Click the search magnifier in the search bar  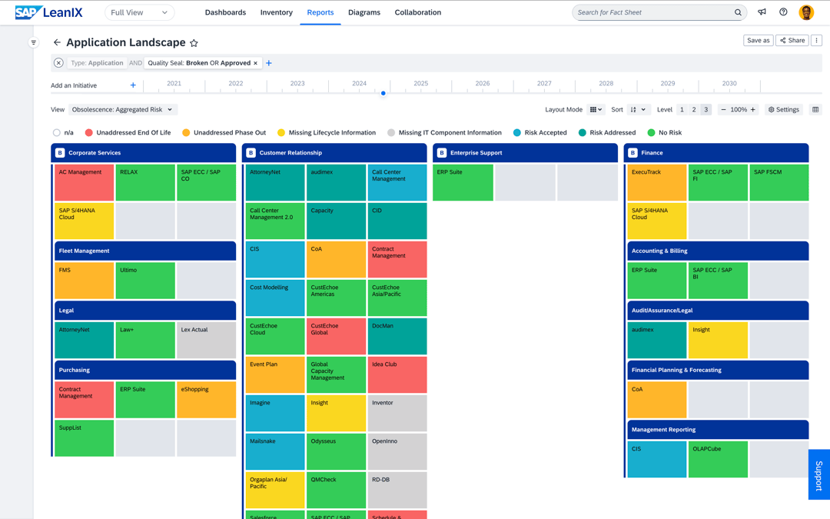tap(738, 12)
